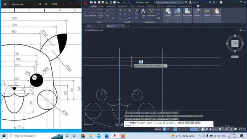Open workspace switching gear in status bar
Viewport: 247px width, 139px height.
point(220,129)
